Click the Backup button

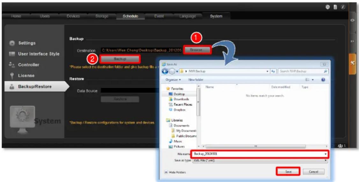(x=120, y=59)
